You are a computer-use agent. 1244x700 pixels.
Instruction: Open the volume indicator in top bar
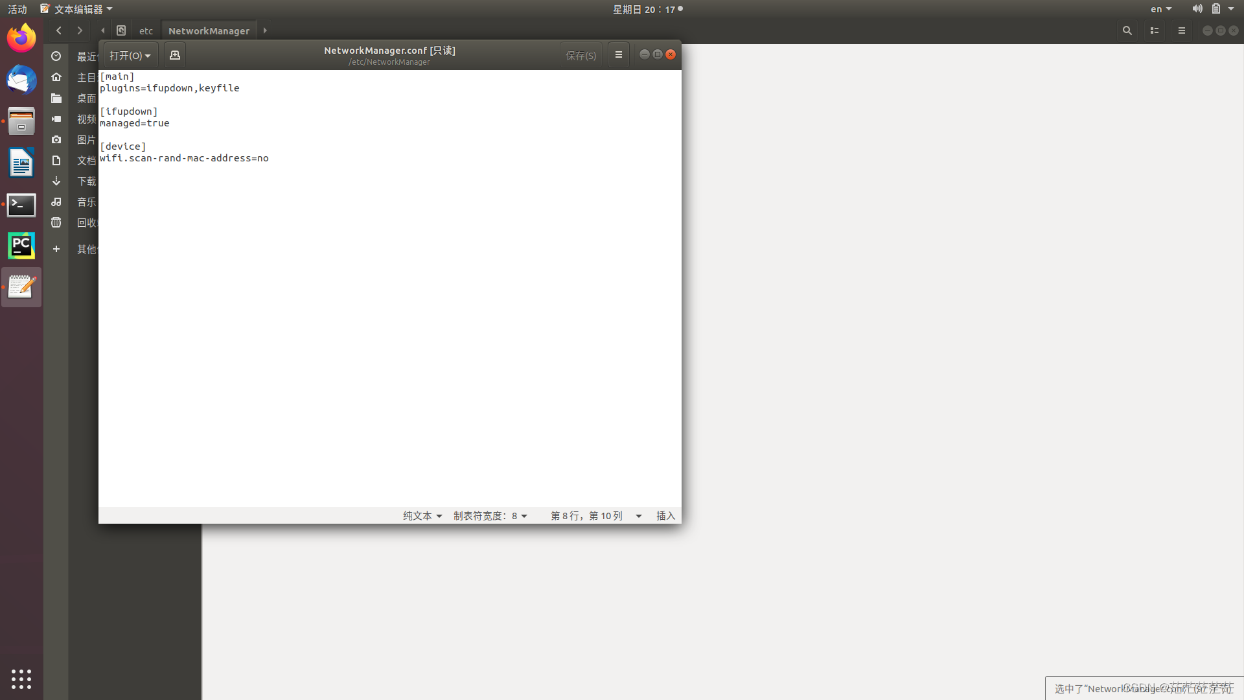(1197, 9)
